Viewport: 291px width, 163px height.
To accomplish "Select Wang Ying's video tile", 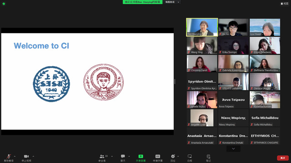I will coord(202,45).
